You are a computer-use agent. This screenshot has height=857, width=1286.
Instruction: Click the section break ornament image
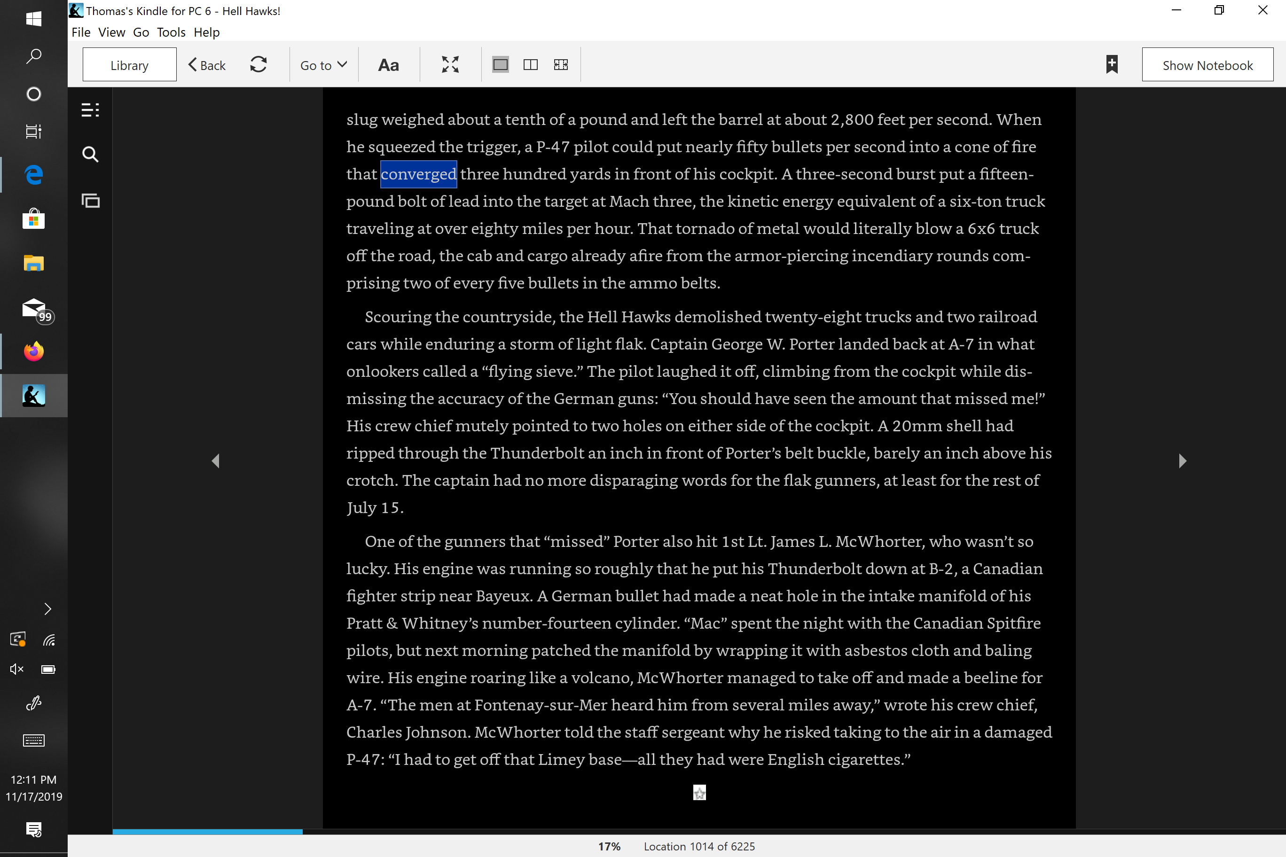click(699, 793)
